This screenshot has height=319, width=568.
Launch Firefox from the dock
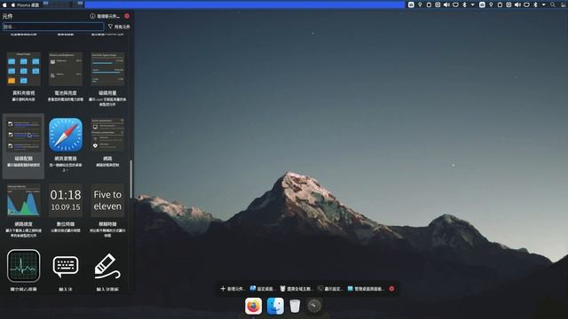tap(253, 306)
